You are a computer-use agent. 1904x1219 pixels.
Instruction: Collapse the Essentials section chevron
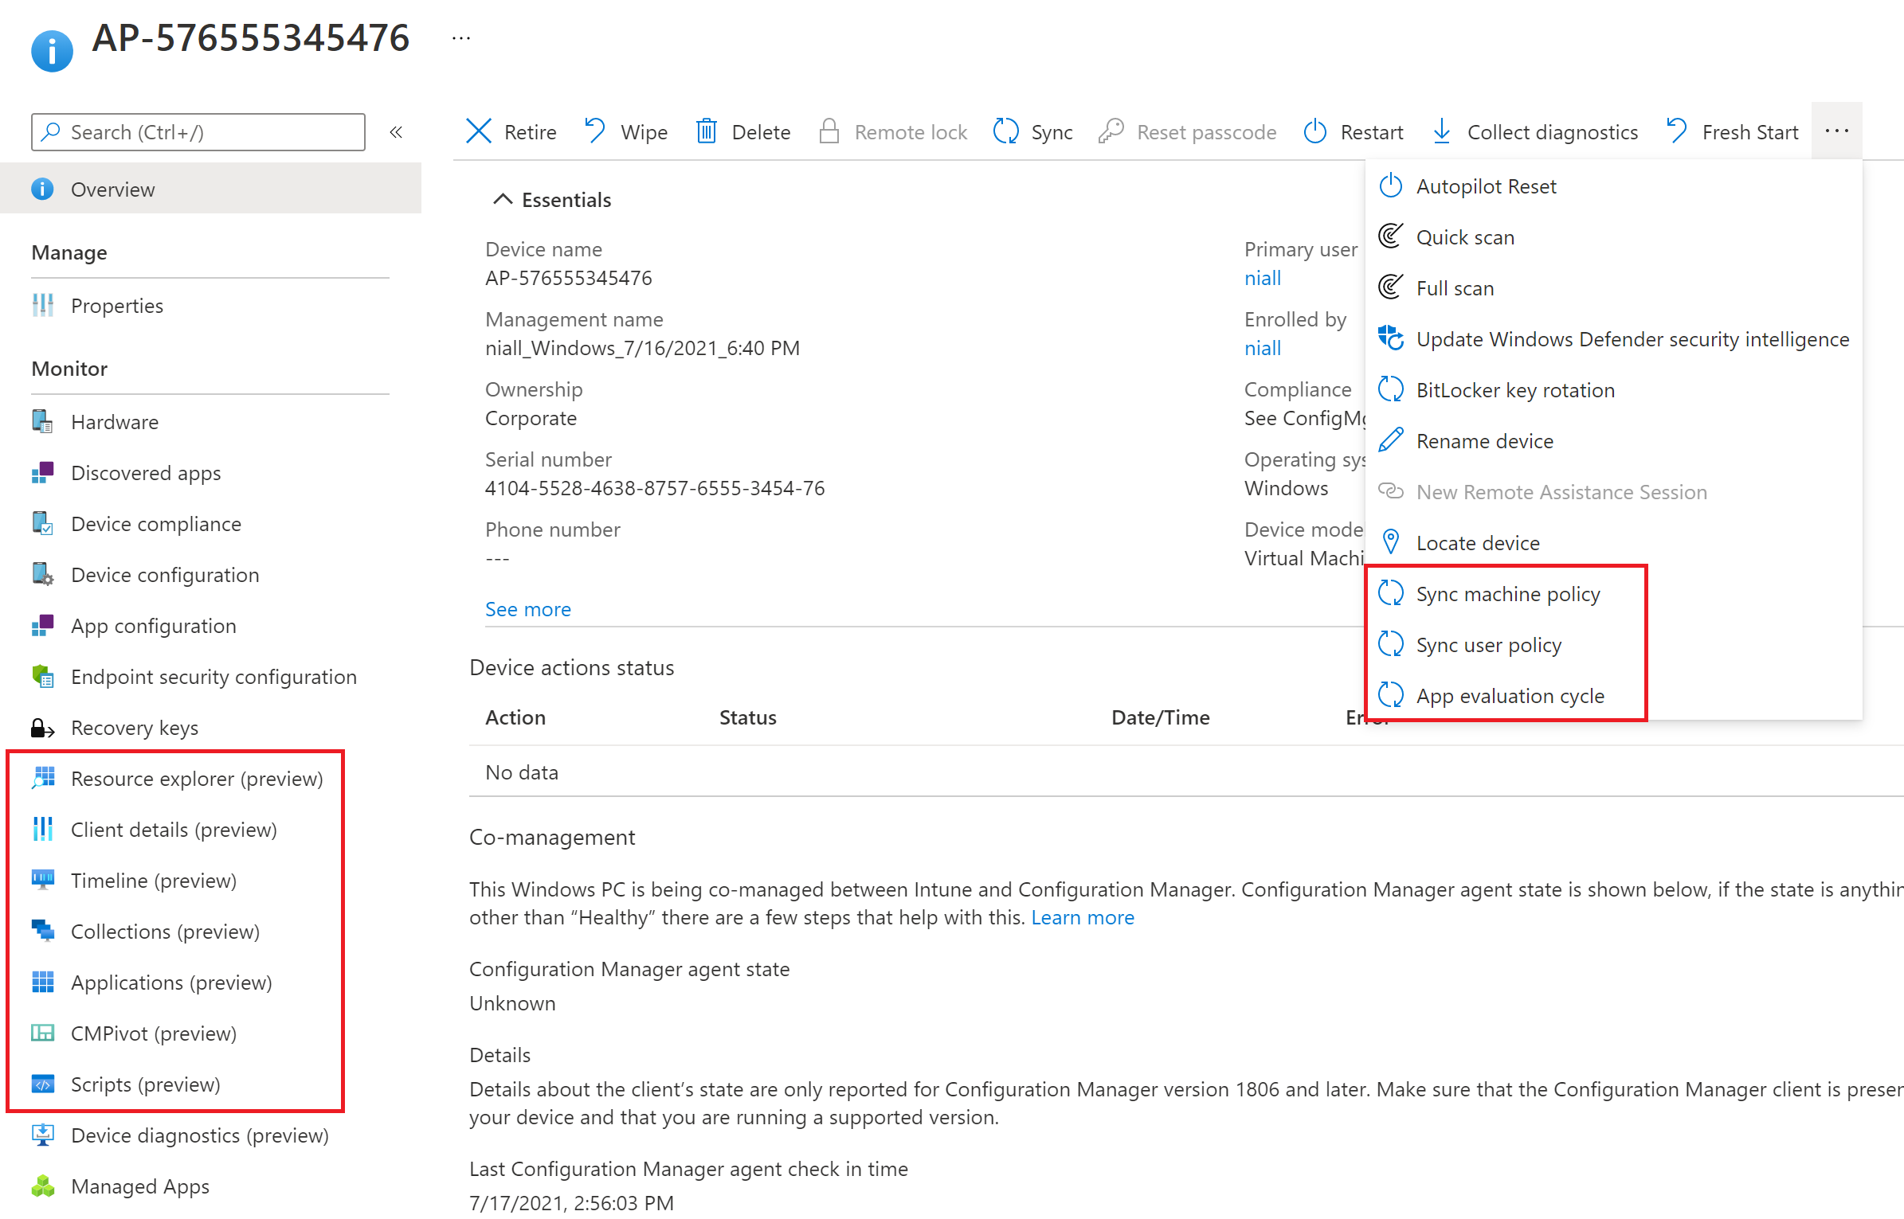[502, 199]
